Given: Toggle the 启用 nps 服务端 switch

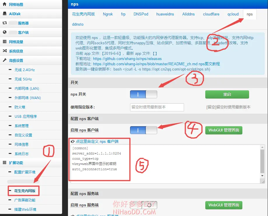Looking at the screenshot, I should (143, 205).
